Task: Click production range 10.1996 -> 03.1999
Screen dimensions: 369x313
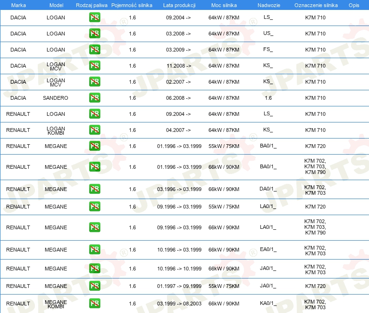Action: tap(179, 250)
